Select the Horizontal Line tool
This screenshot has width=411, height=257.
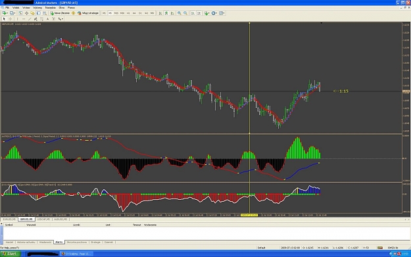pos(24,19)
